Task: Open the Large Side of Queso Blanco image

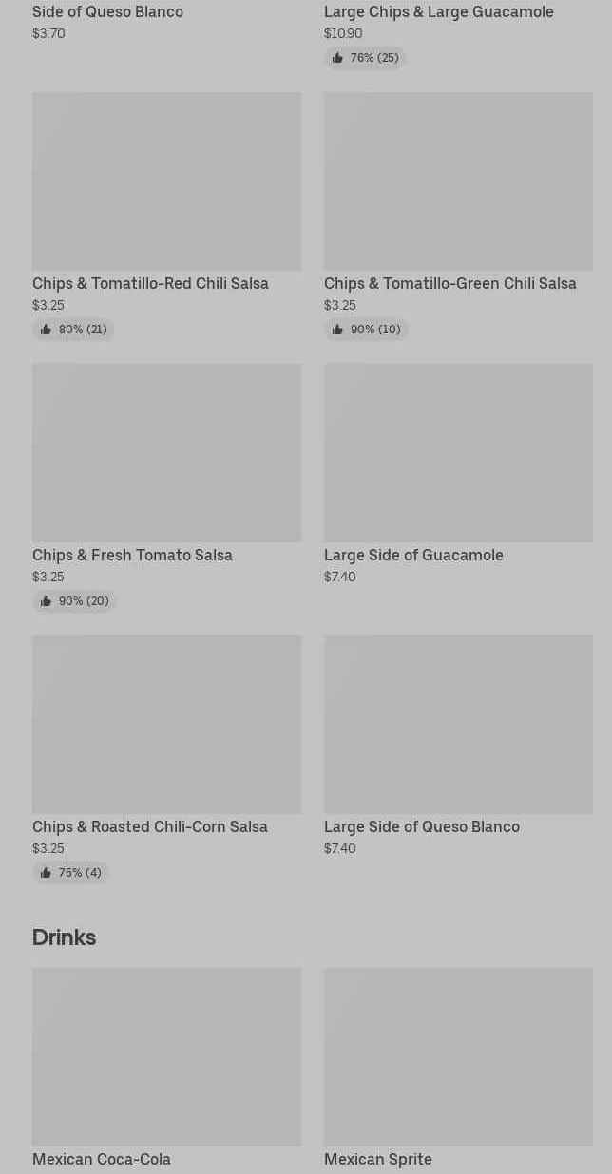Action: coord(458,724)
